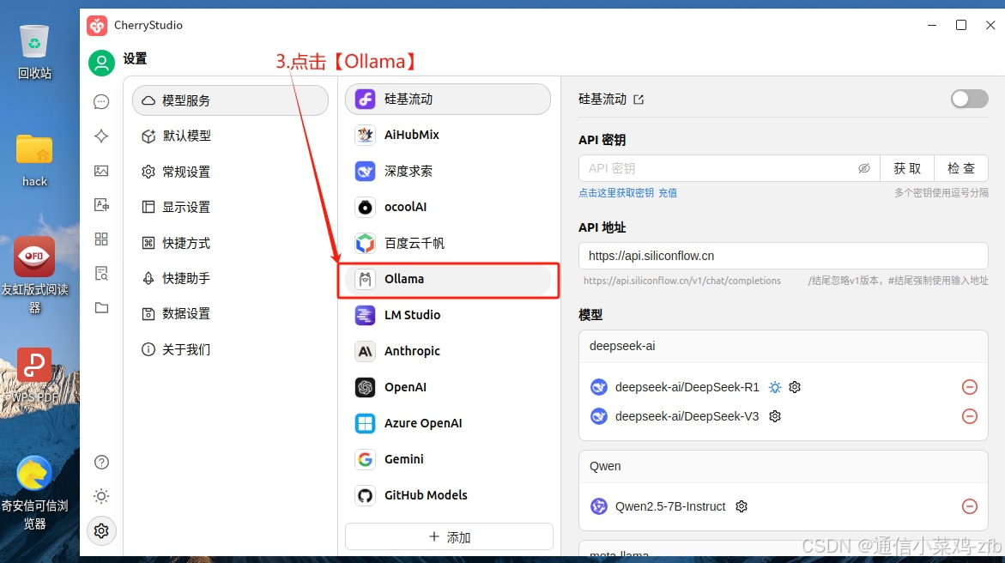Remove the DeepSeek-R1 model with minus icon

pyautogui.click(x=970, y=387)
